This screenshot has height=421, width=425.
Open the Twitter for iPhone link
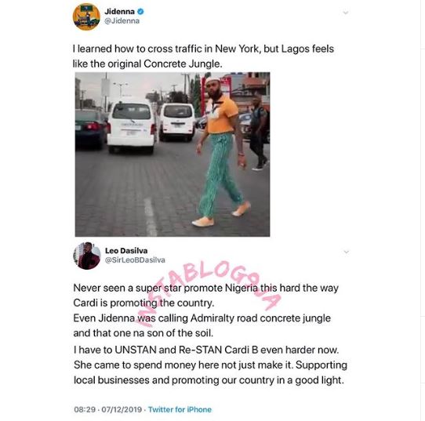(x=180, y=409)
